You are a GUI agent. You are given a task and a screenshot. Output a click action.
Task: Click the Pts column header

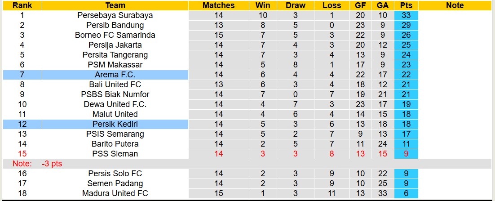406,5
